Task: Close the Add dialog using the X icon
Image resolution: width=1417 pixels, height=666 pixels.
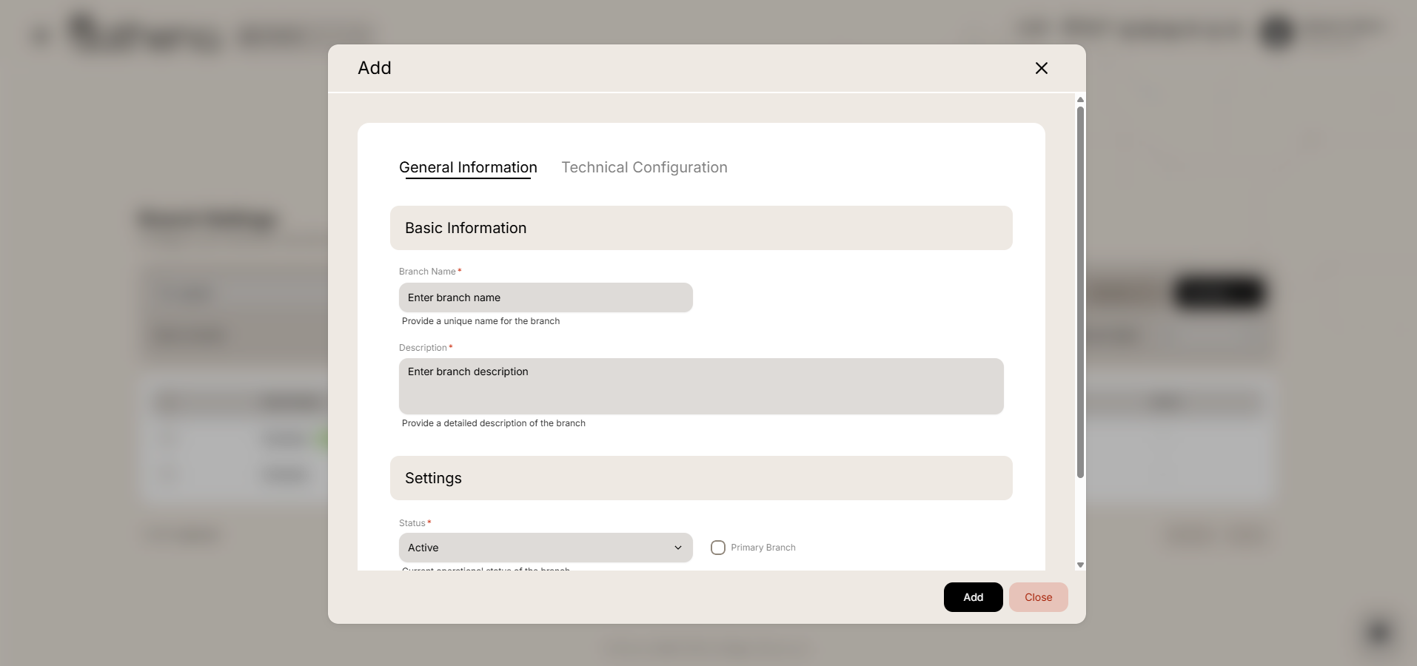Action: 1041,68
